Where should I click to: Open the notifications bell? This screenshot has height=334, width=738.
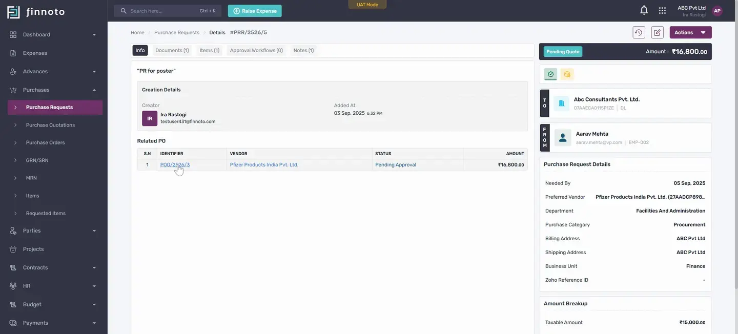[644, 10]
